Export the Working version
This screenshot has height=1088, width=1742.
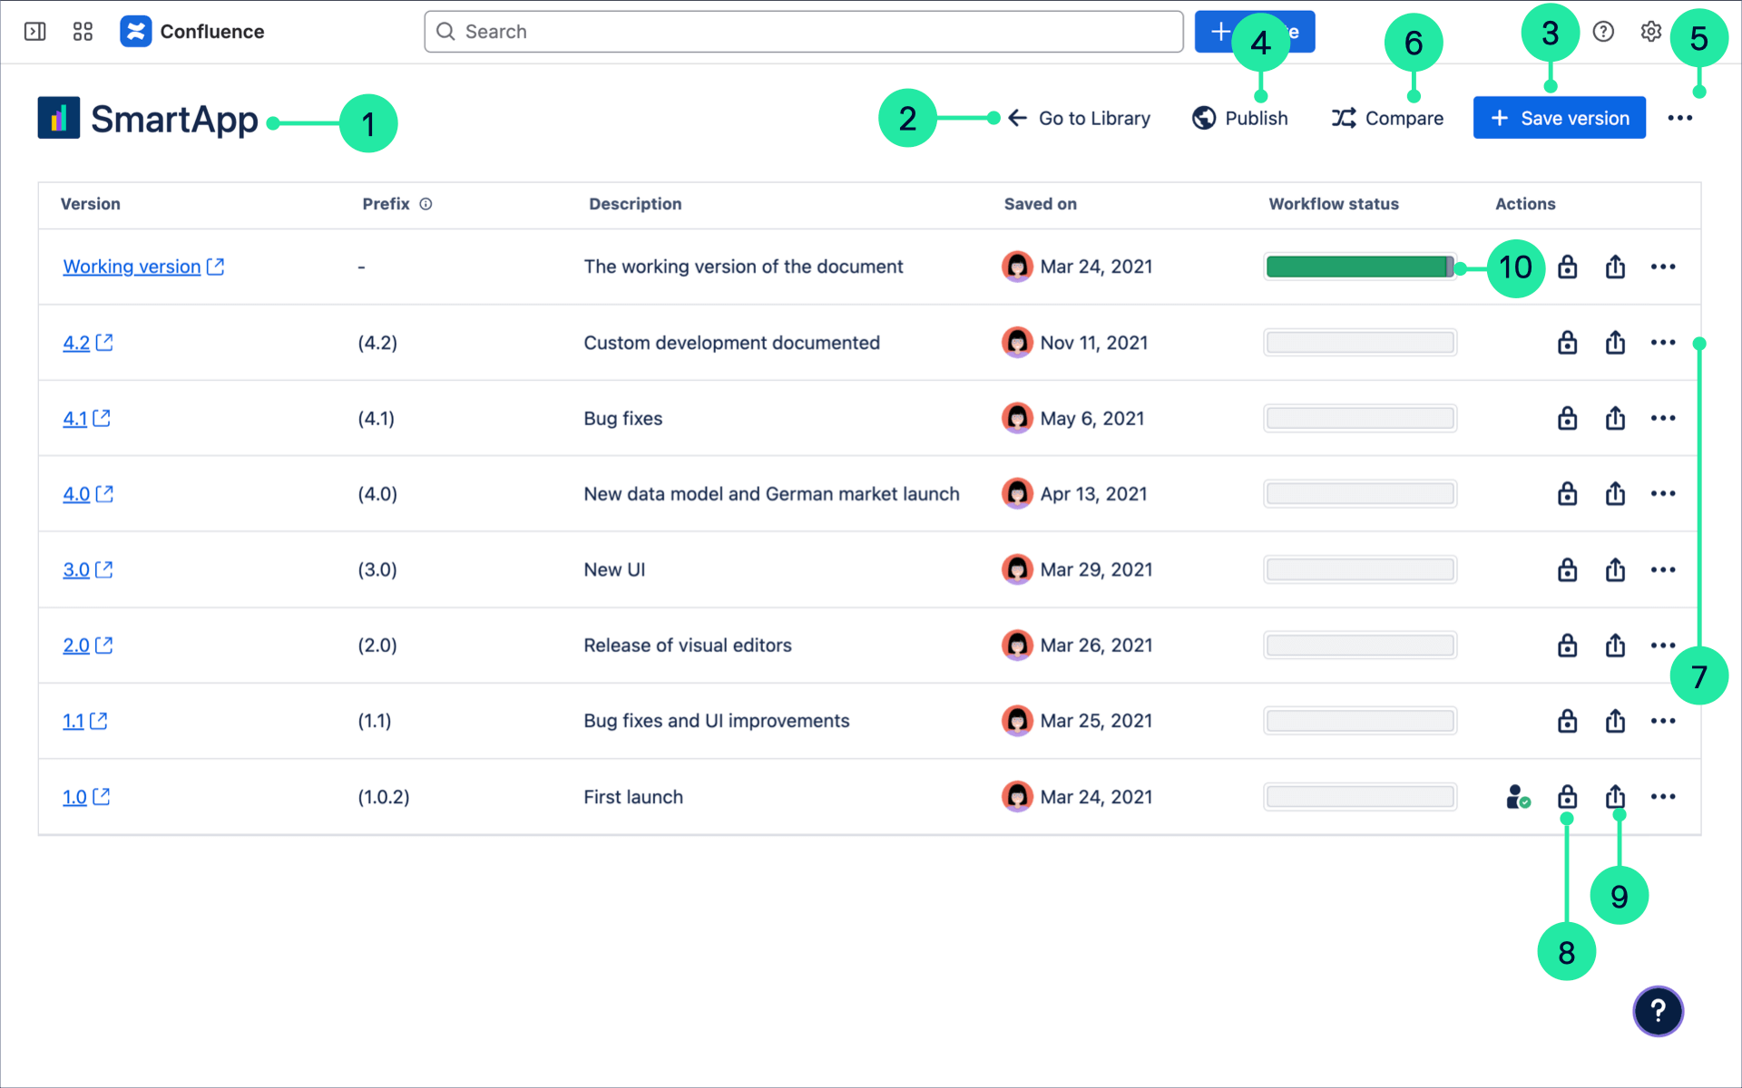(x=1615, y=267)
